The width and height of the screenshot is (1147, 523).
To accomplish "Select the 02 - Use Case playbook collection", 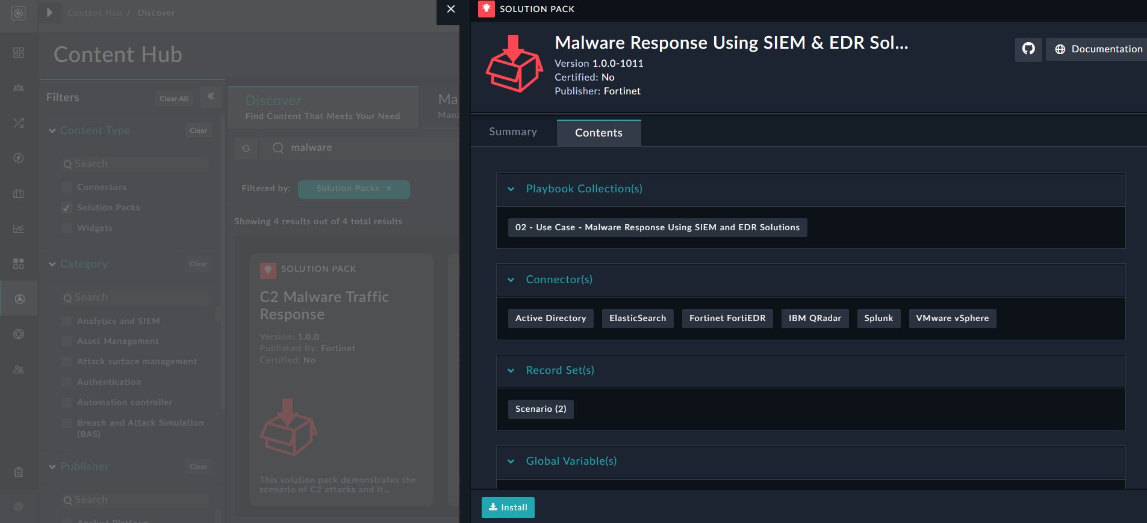I will [657, 227].
